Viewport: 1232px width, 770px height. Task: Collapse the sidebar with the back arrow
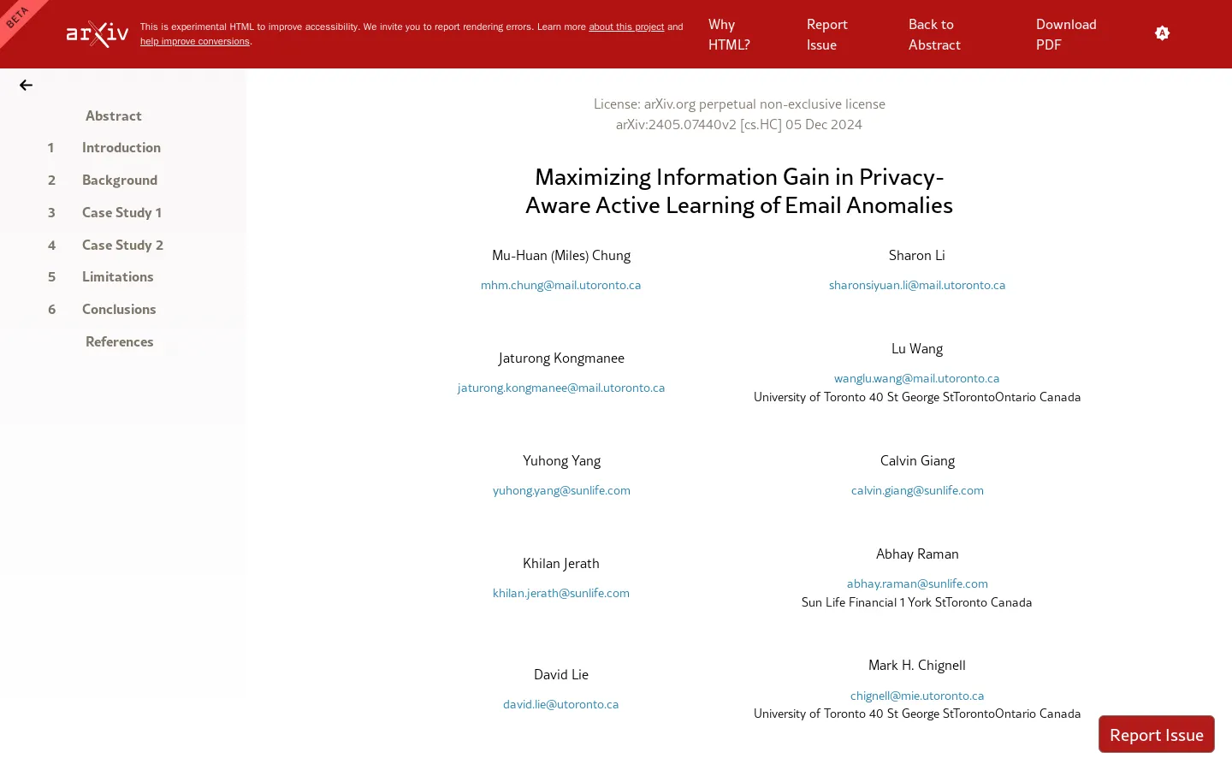click(26, 85)
